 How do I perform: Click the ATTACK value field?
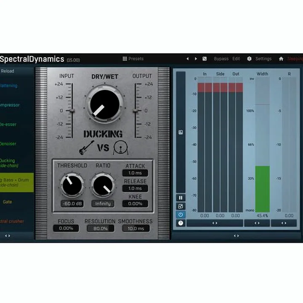pyautogui.click(x=135, y=173)
